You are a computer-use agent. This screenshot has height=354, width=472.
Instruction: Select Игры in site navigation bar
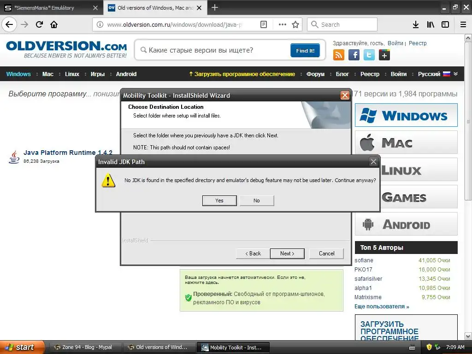click(x=98, y=74)
